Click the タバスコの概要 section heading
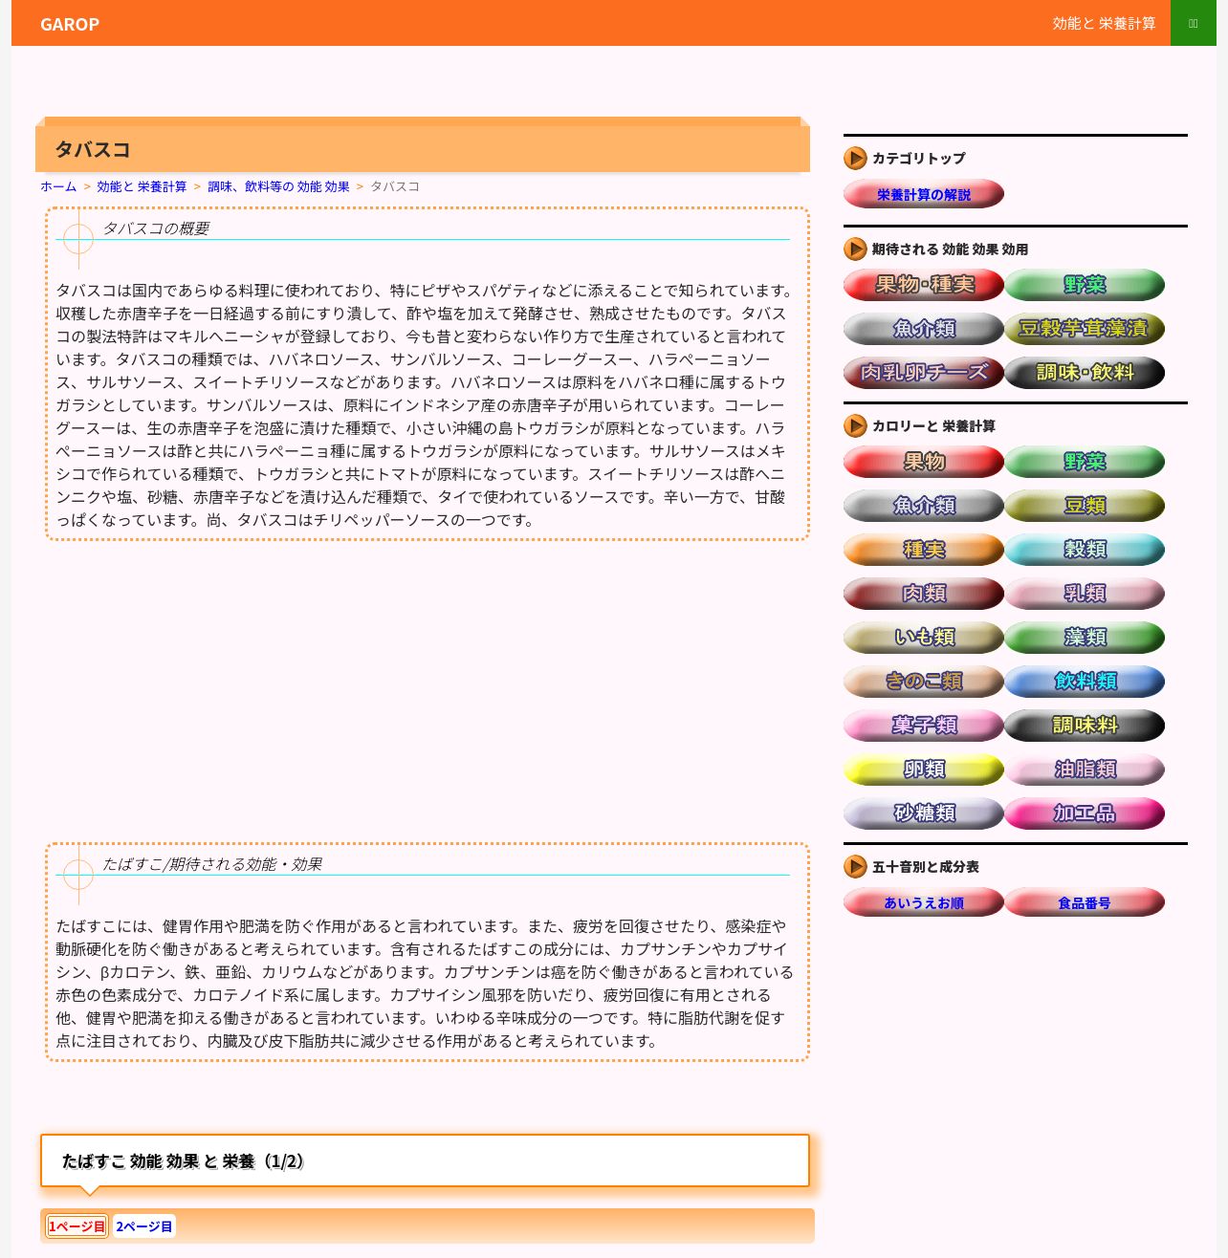 (x=156, y=228)
